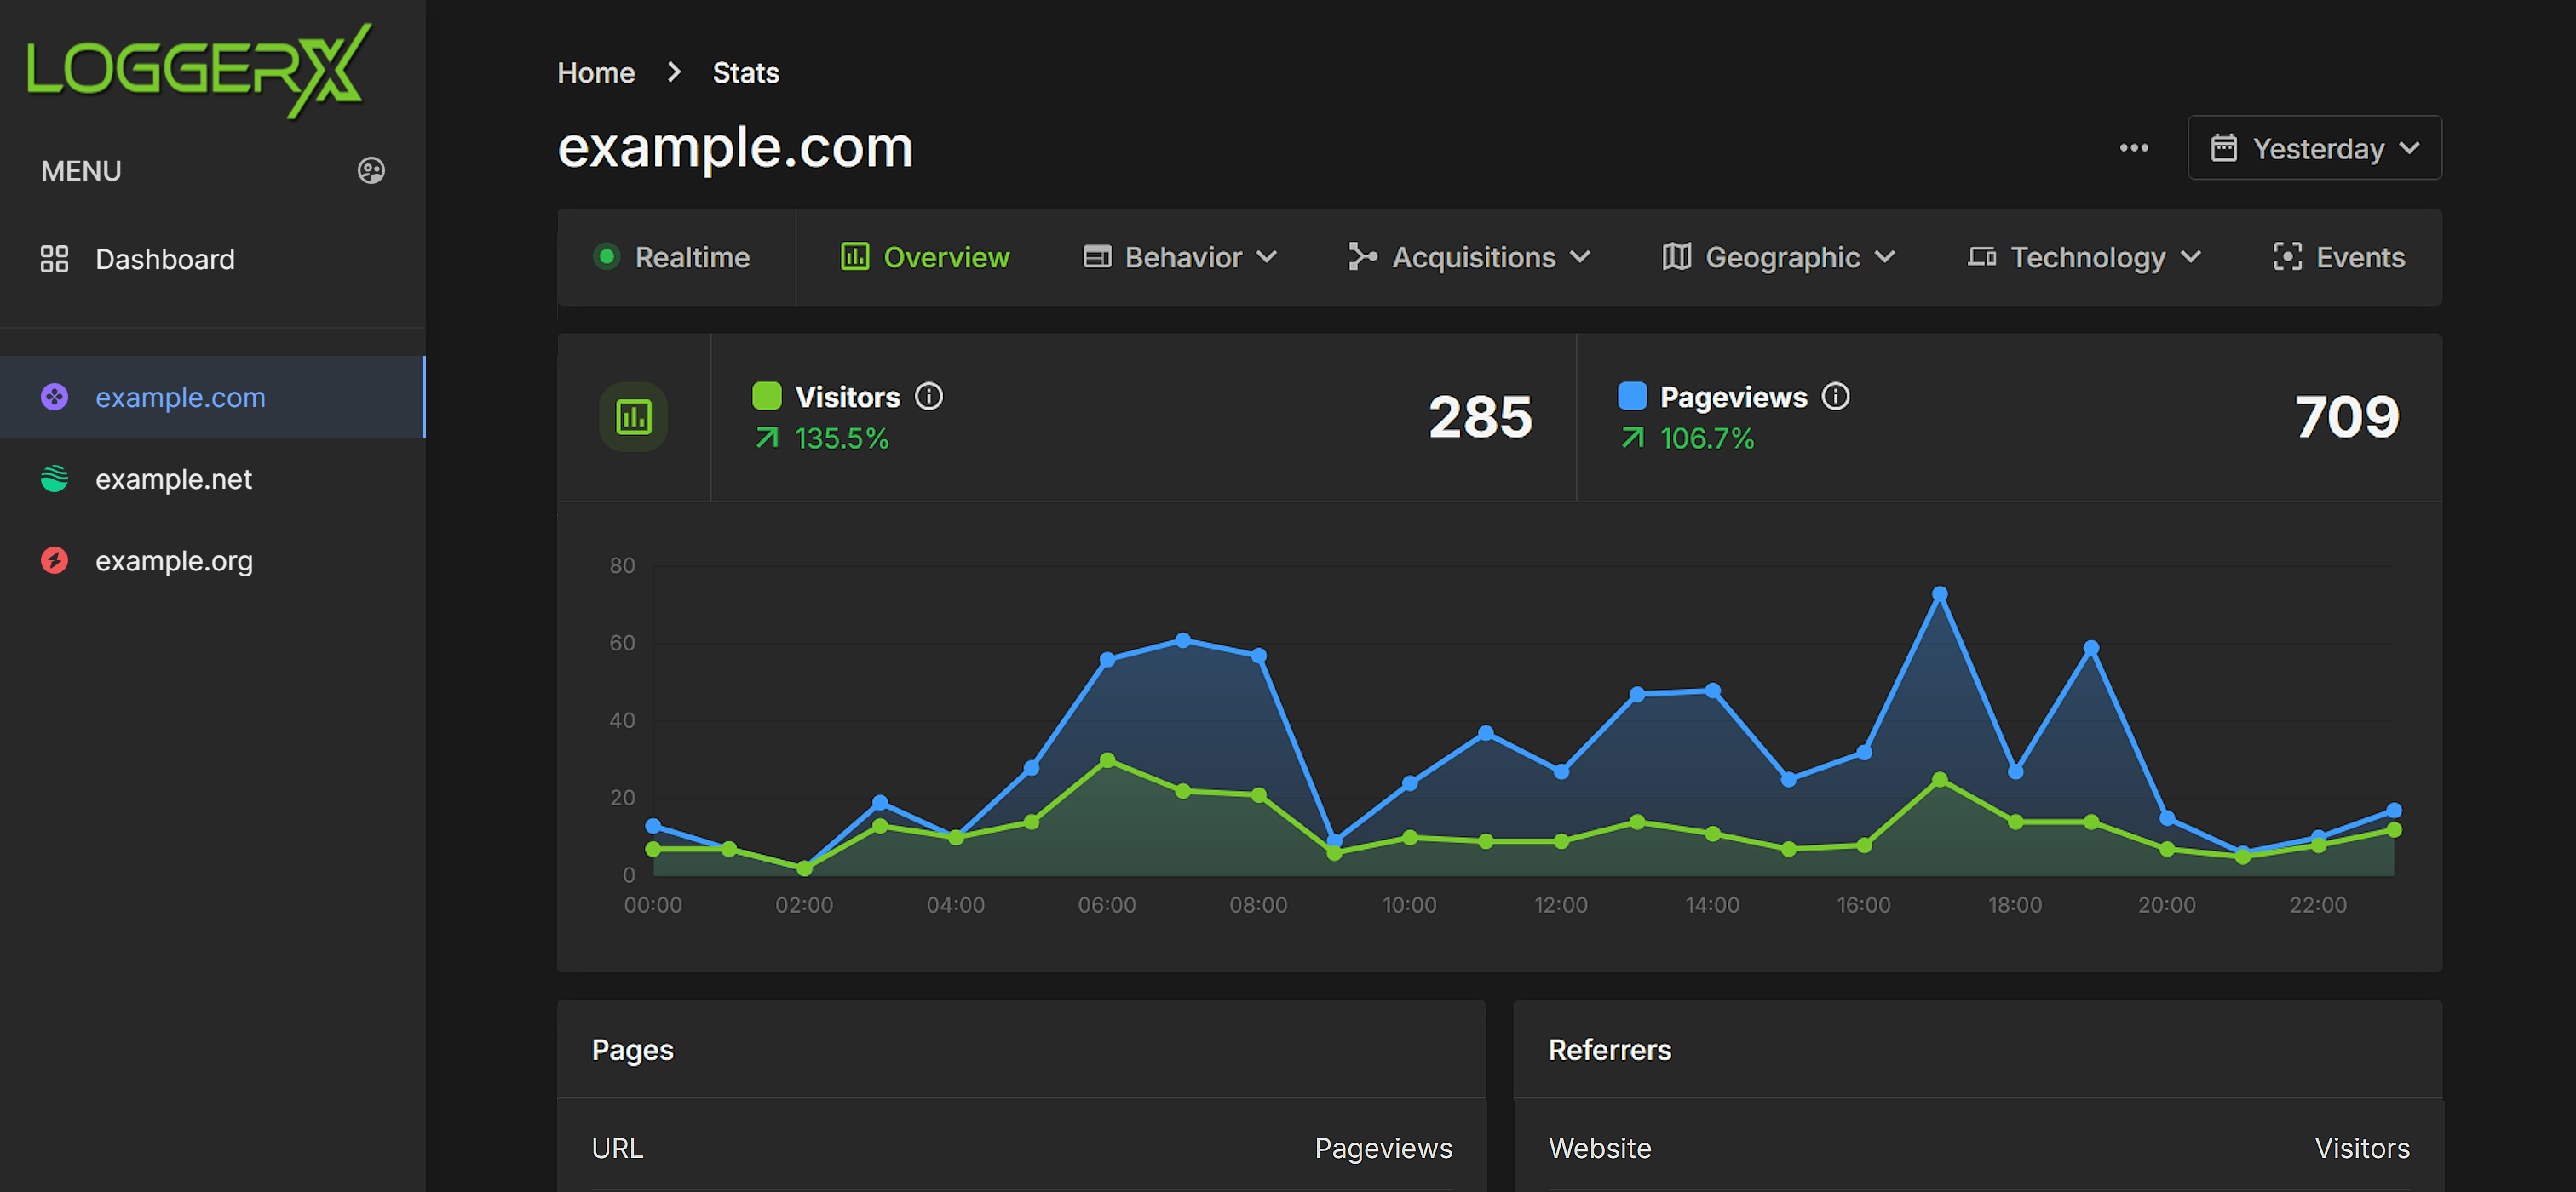Toggle the Visitors series in chart
Image resolution: width=2576 pixels, height=1192 pixels.
766,396
